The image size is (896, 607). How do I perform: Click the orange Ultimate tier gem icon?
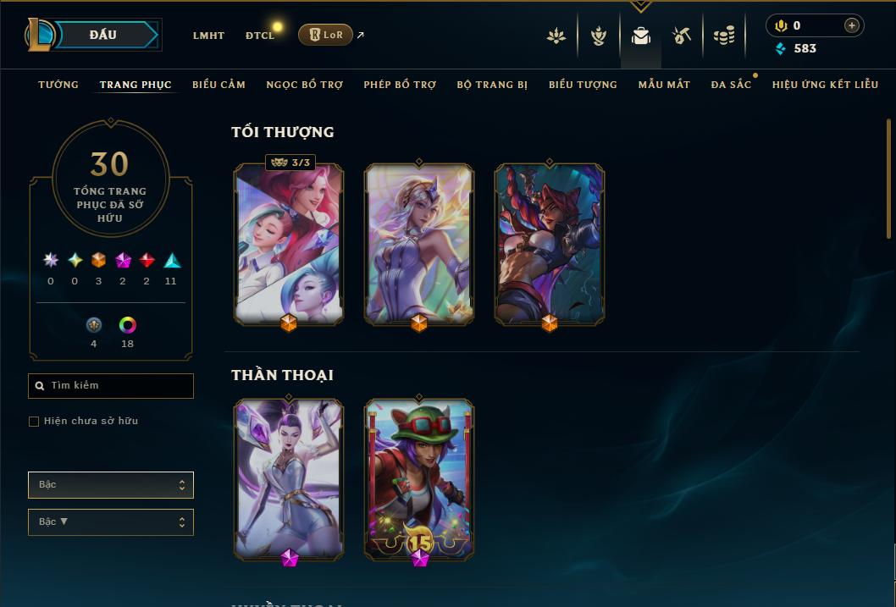coord(98,261)
